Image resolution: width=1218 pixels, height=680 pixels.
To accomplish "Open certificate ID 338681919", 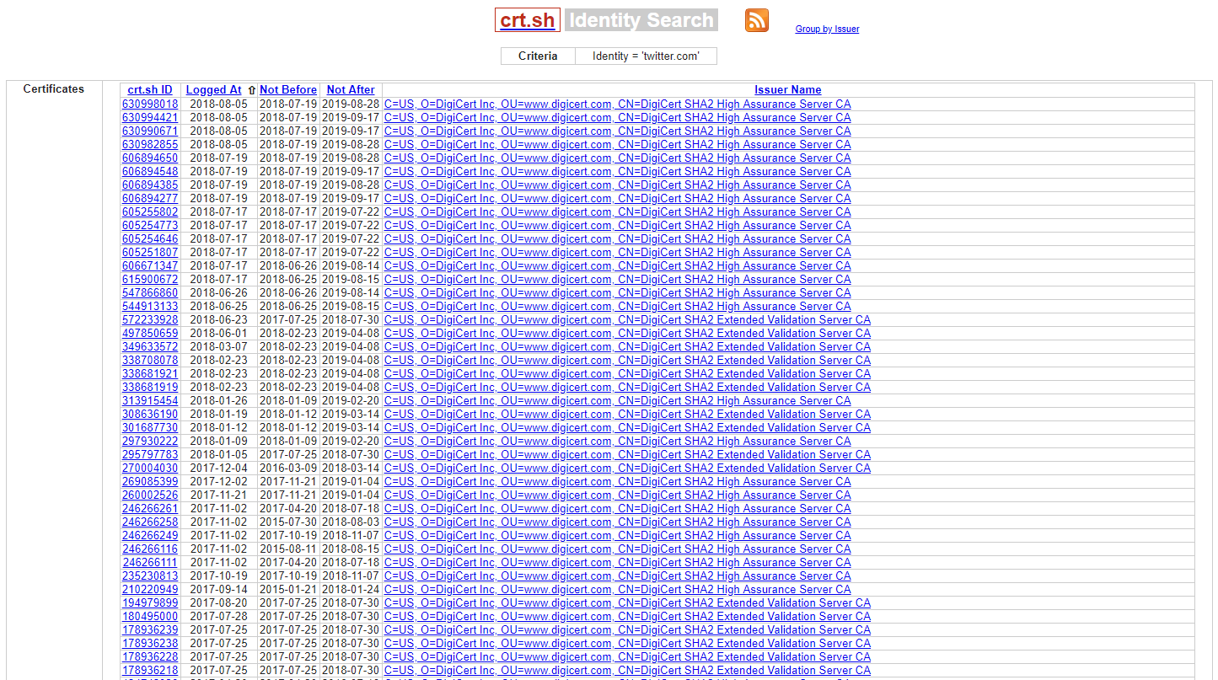I will tap(150, 388).
